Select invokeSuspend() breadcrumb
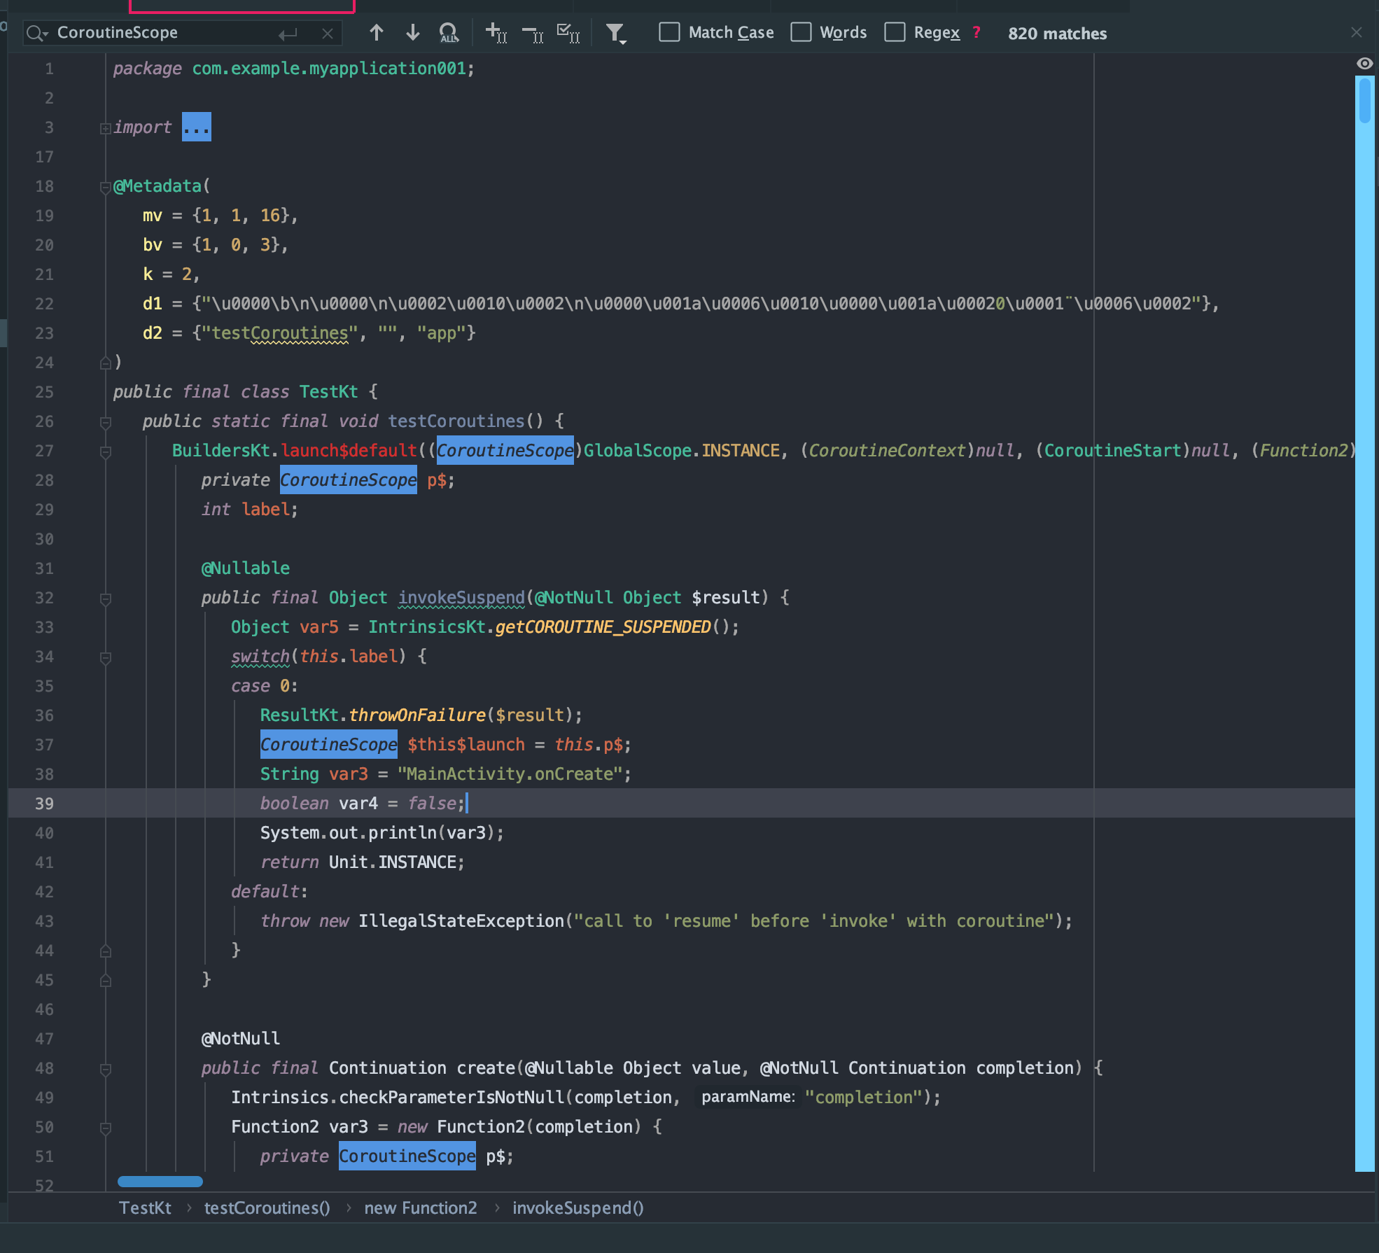1379x1253 pixels. [578, 1207]
